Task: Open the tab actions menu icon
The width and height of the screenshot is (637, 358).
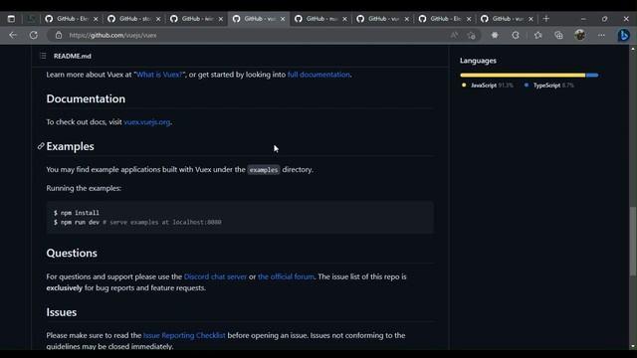Action: coord(11,19)
